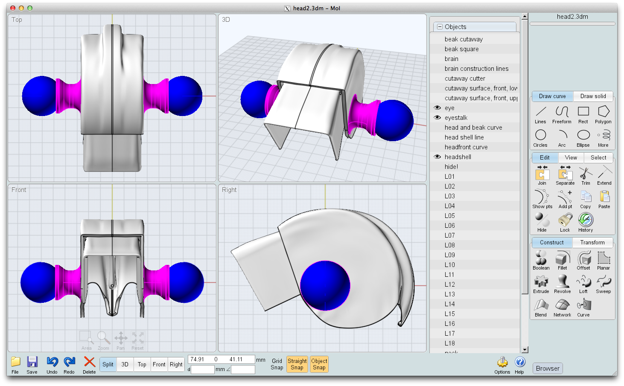Toggle visibility of the headshell object
This screenshot has width=624, height=386.
437,157
